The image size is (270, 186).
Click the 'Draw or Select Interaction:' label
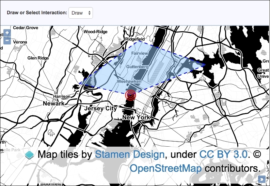tap(37, 13)
